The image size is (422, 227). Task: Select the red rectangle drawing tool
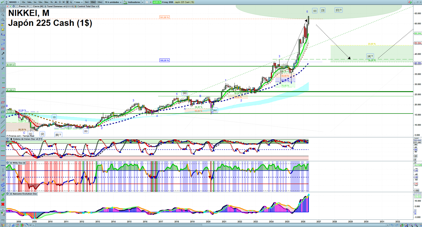click(3, 49)
